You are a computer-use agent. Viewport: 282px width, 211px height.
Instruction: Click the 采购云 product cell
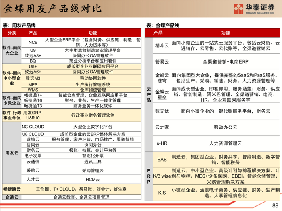coord(33,170)
